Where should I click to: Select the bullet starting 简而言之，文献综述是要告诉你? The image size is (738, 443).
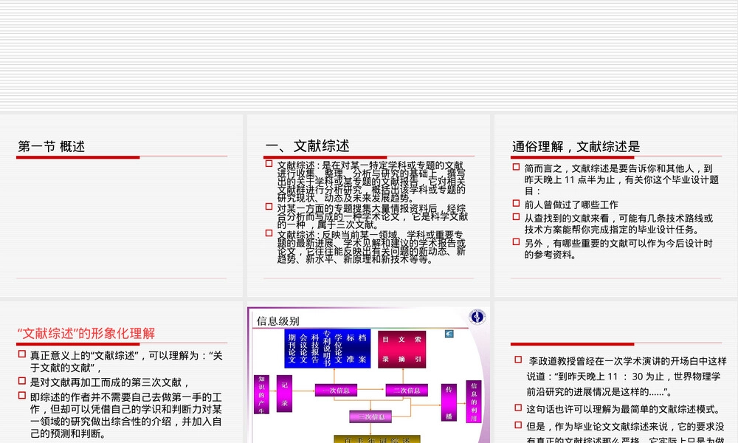tap(621, 179)
